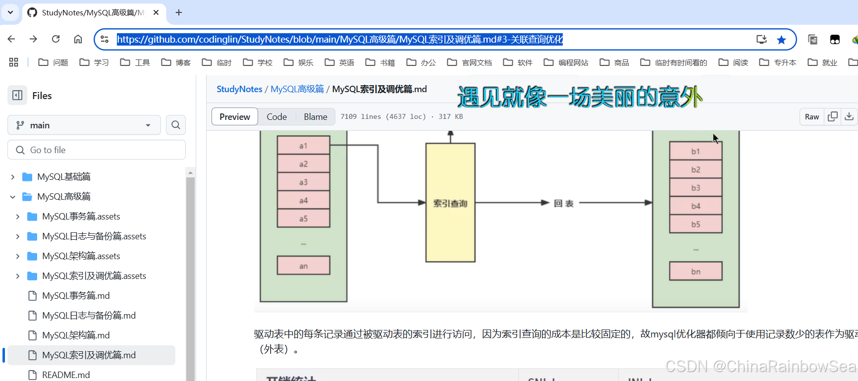This screenshot has height=381, width=858.
Task: Click the install app icon in address bar
Action: pos(761,40)
